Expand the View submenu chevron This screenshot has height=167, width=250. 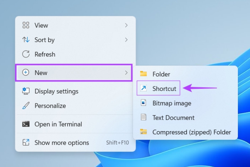[x=126, y=25]
